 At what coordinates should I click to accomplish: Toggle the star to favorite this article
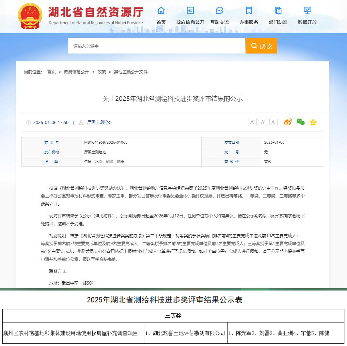313,122
